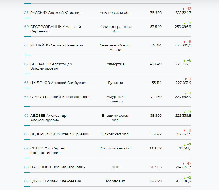Select ОРЛОВ Василий Александрович name

(x=60, y=97)
